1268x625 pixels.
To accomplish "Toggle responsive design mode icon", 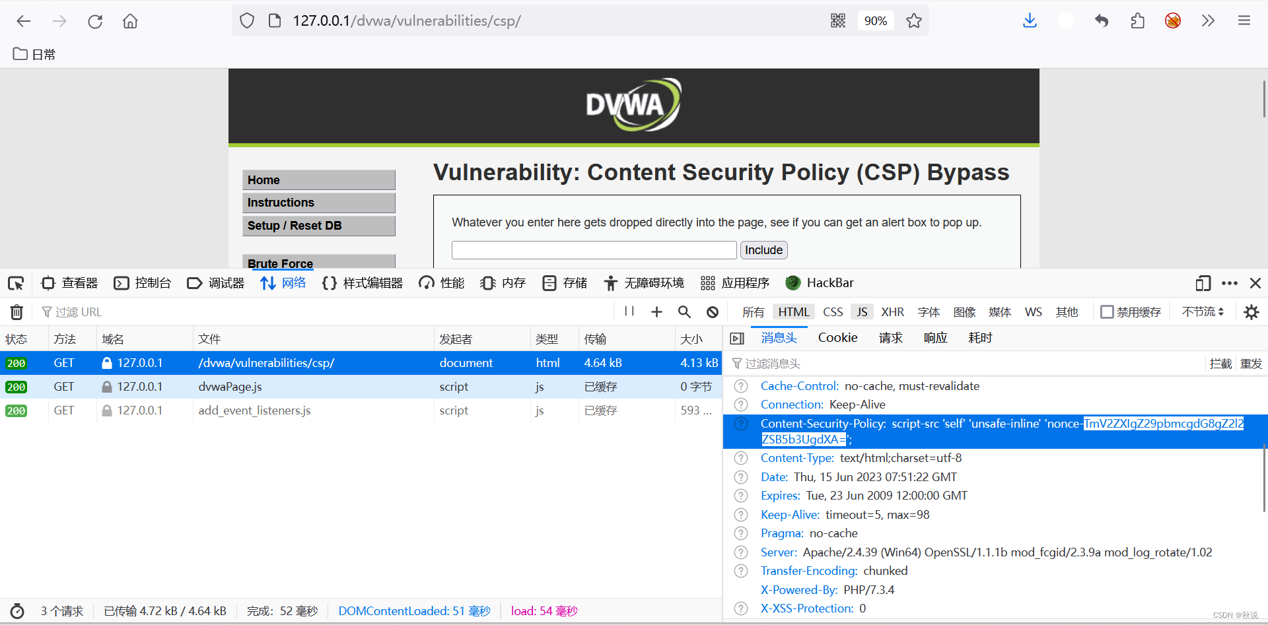I will [1203, 283].
